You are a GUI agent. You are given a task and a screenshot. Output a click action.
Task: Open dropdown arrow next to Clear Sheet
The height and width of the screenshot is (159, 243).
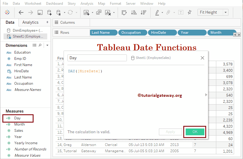(x=114, y=12)
